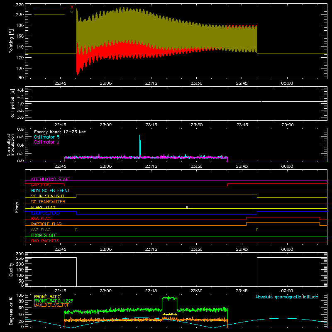Viewport: 332px width, 332px height.
Task: Click the short pulse on the FLARE_FLAG trace
Action: pyautogui.click(x=187, y=207)
